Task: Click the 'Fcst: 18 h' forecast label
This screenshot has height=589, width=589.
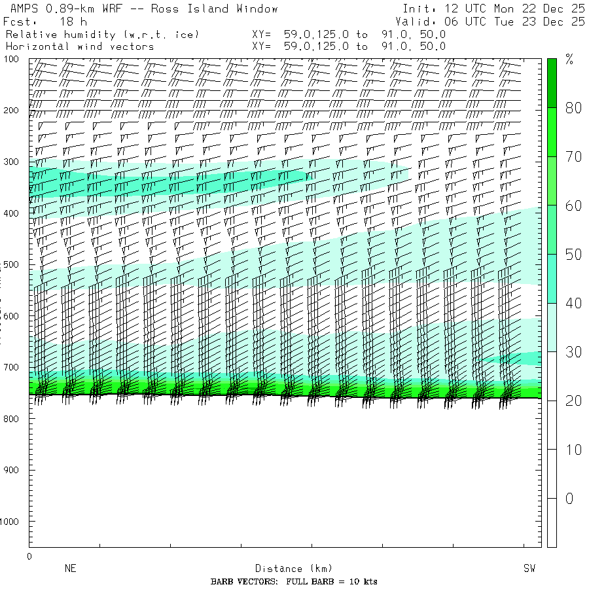Action: pyautogui.click(x=45, y=22)
